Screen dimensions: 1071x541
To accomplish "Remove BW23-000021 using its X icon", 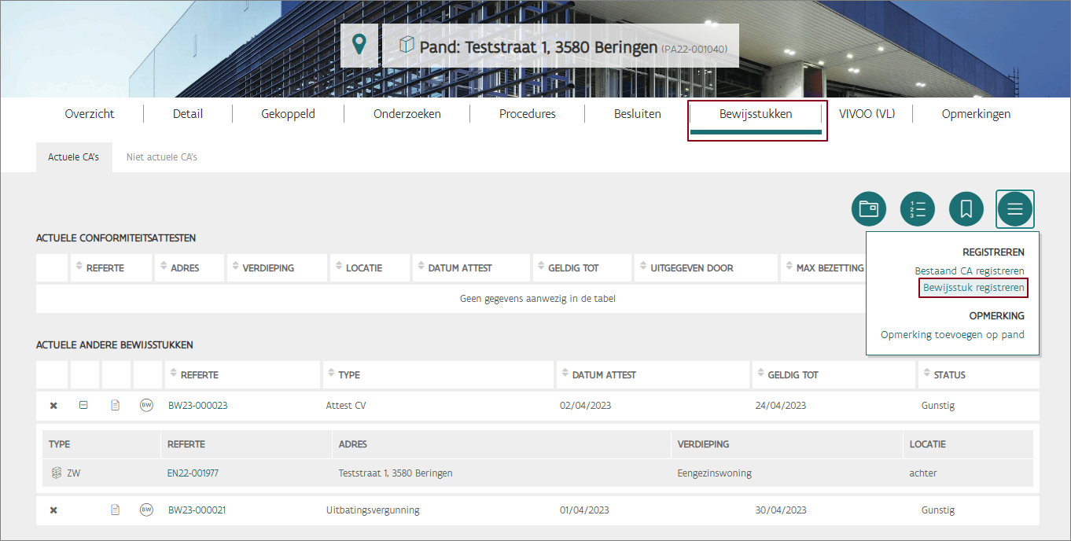I will click(x=53, y=510).
